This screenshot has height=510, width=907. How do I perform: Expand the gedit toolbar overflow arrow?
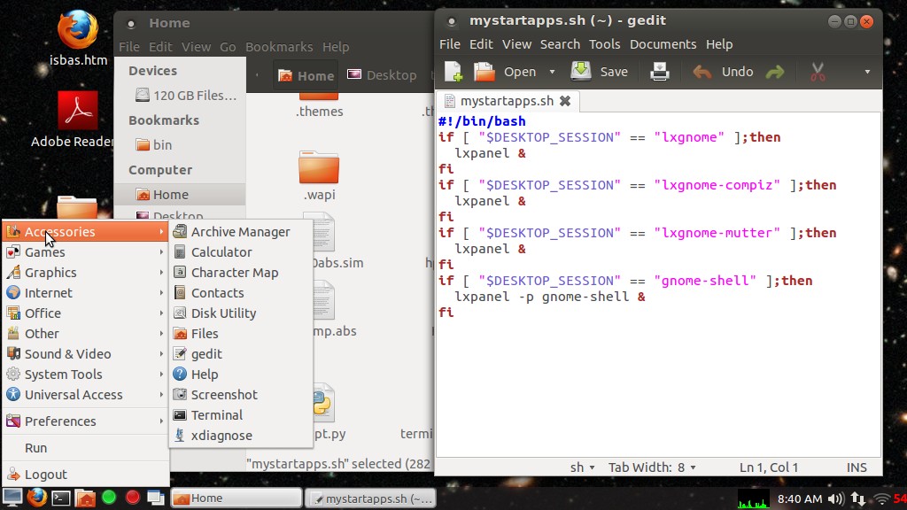[x=867, y=72]
